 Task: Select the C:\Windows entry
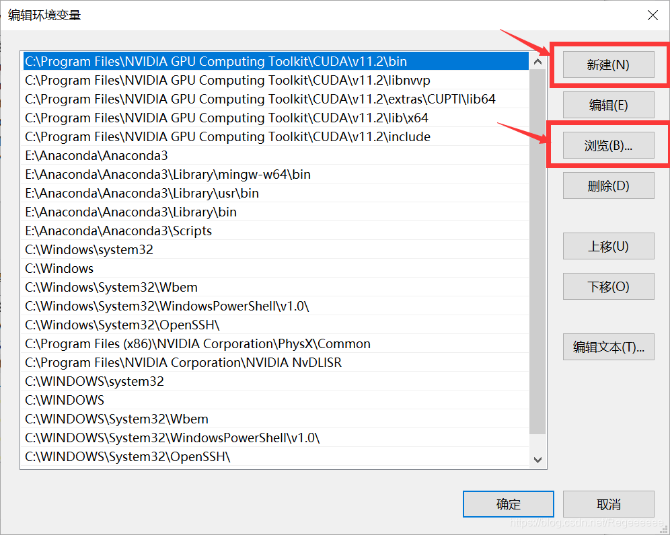point(276,267)
